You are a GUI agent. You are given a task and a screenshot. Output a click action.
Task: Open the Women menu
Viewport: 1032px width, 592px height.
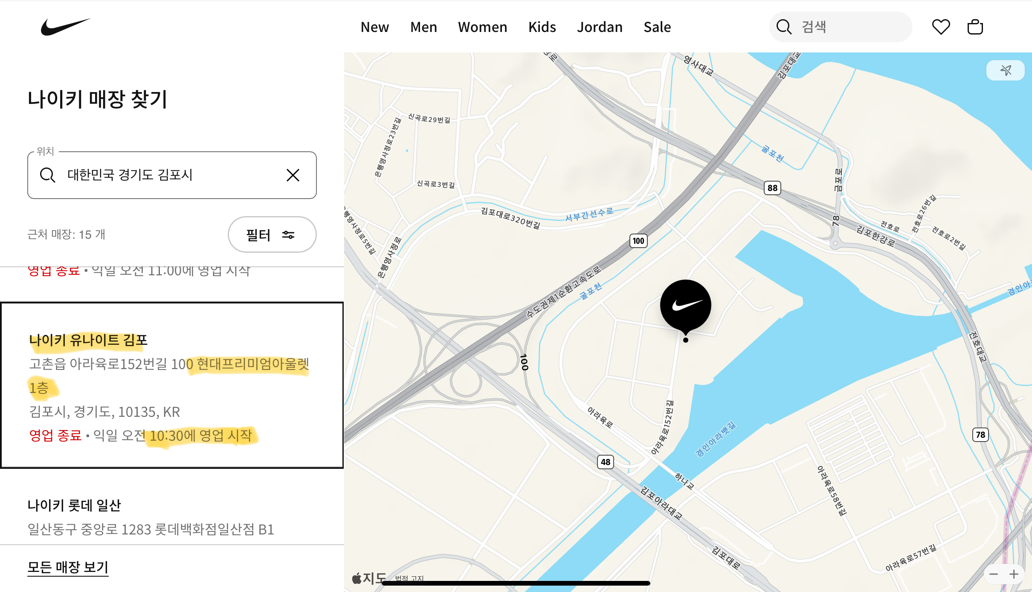click(x=482, y=27)
